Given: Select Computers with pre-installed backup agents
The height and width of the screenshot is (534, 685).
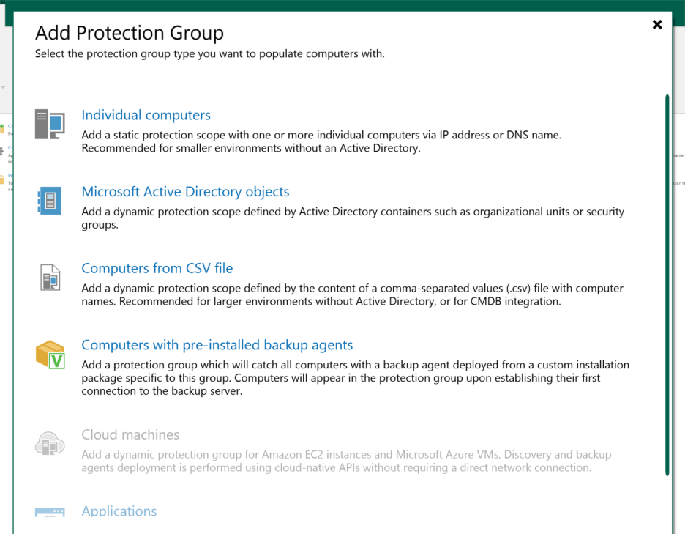Looking at the screenshot, I should pyautogui.click(x=217, y=345).
